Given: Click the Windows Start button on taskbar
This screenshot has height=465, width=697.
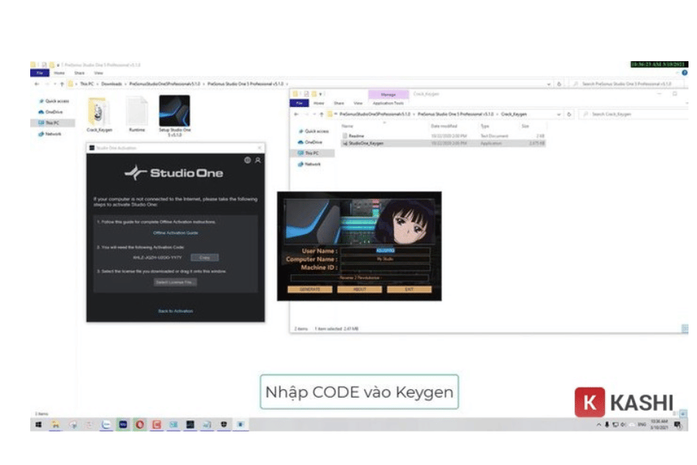Looking at the screenshot, I should click(x=37, y=425).
